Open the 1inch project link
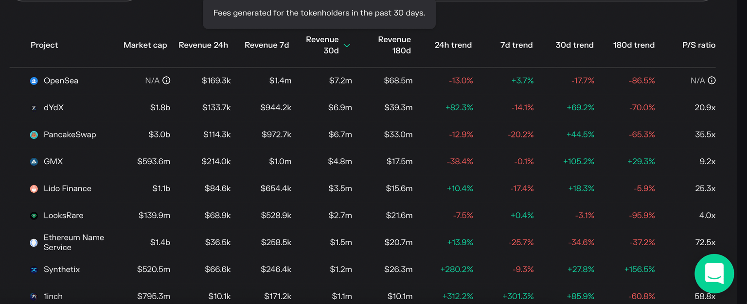 [53, 296]
